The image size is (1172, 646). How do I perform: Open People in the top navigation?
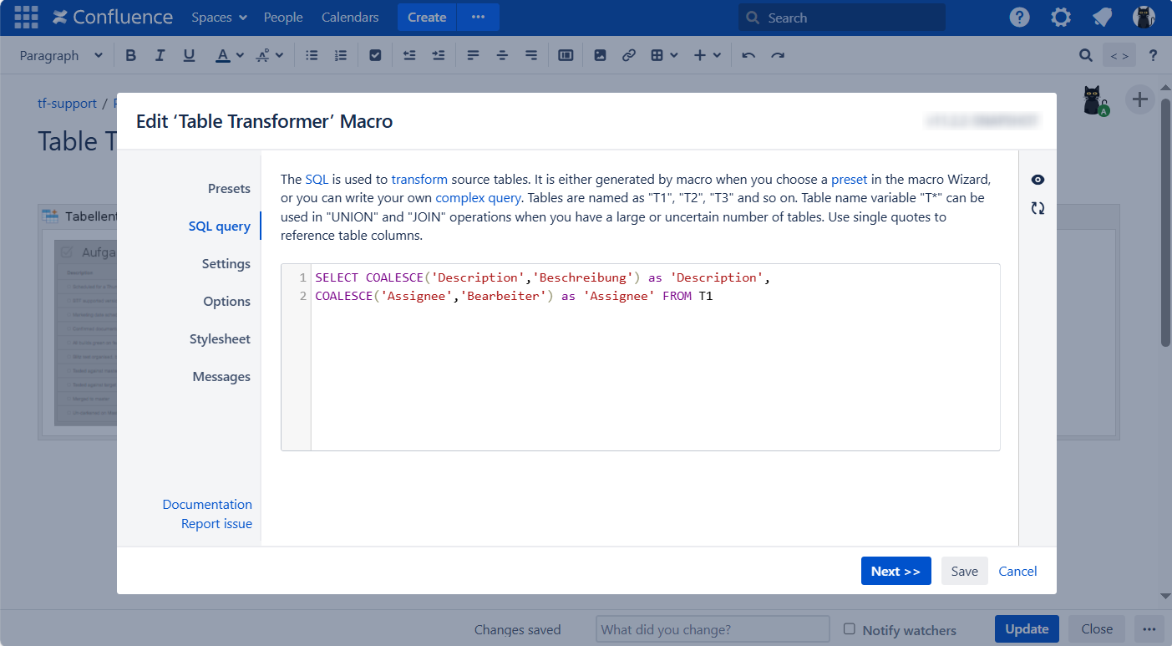coord(283,17)
